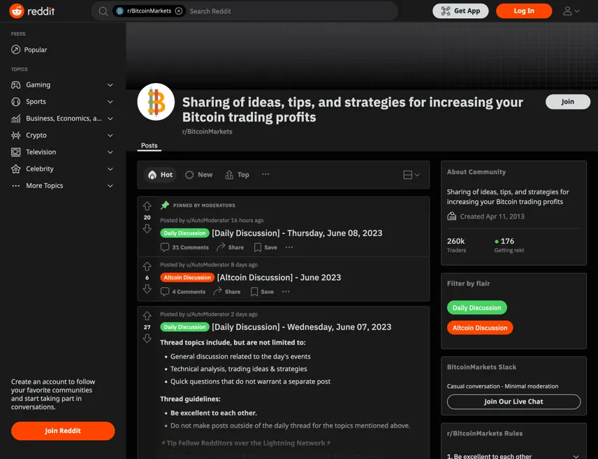Click the Television topic icon
The image size is (598, 459).
tap(15, 152)
